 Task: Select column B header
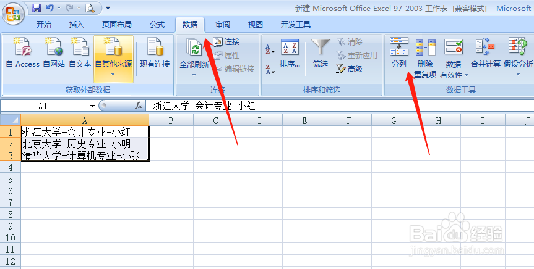pos(171,120)
